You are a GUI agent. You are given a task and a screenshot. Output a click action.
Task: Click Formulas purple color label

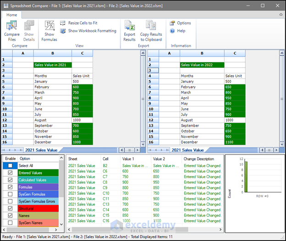pos(38,187)
